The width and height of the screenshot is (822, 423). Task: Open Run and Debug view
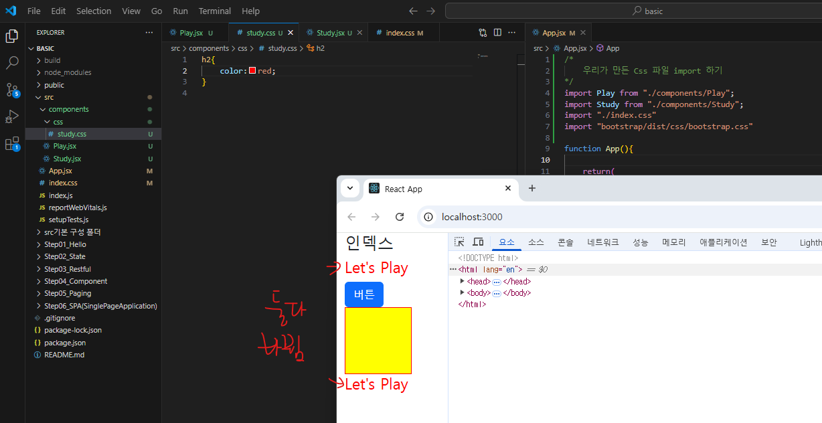coord(12,116)
